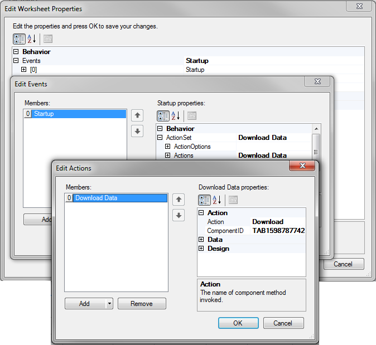Click Categorized view icon in Edit Actions dialog
Image resolution: width=376 pixels, height=345 pixels.
tap(204, 200)
